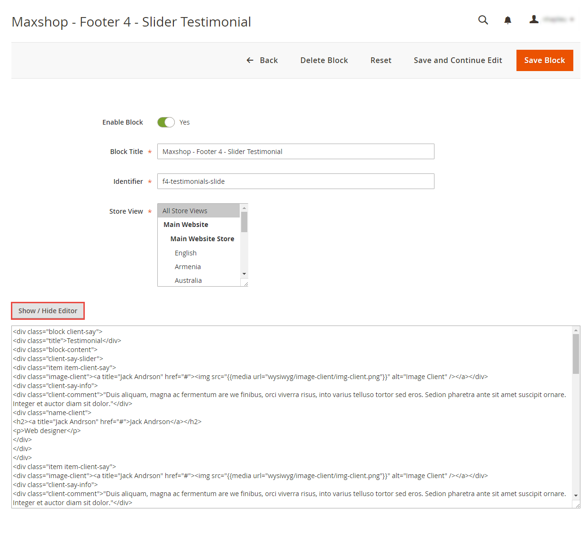Click the 'Yes' label beside the toggle
Image resolution: width=588 pixels, height=534 pixels.
(x=184, y=122)
